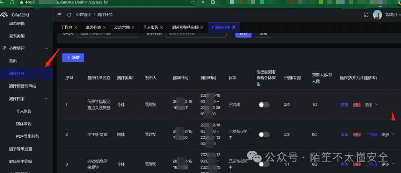This screenshot has width=401, height=173.
Task: Open 更多 dropdown for 信息学院取消重点关注复测
Action: [x=372, y=105]
